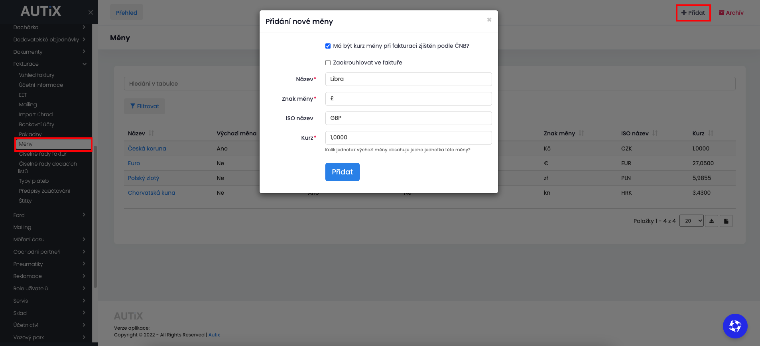Close the sidebar with the X icon
760x346 pixels.
pos(91,12)
